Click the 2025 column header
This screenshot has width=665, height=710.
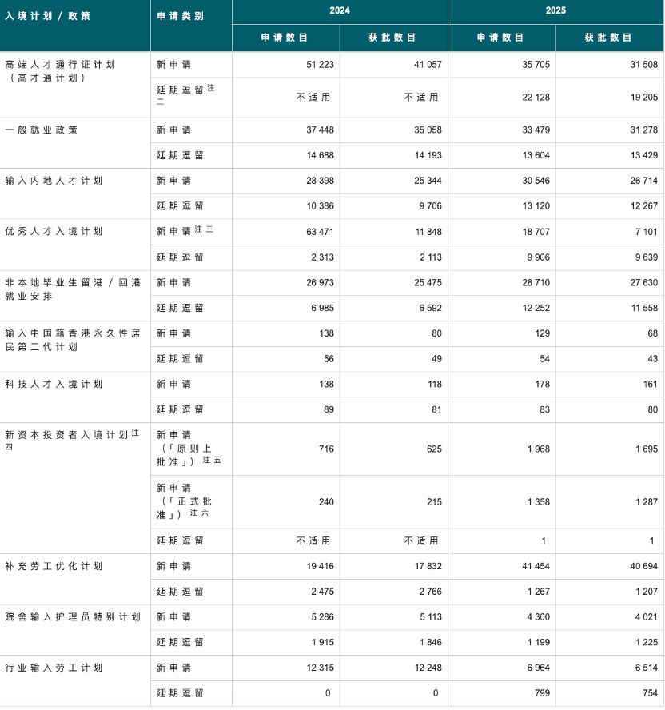556,11
